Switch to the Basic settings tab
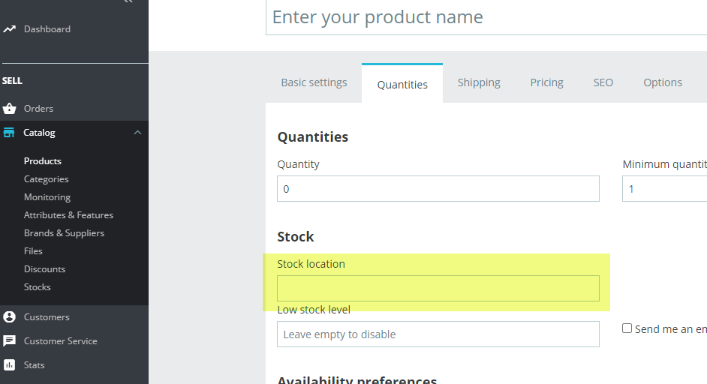 314,82
